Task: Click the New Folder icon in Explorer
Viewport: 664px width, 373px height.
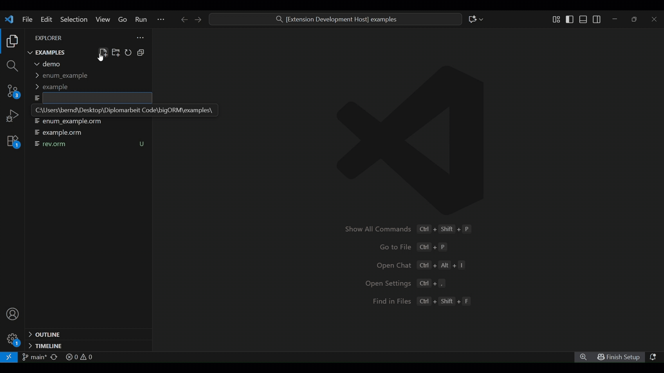Action: click(116, 53)
